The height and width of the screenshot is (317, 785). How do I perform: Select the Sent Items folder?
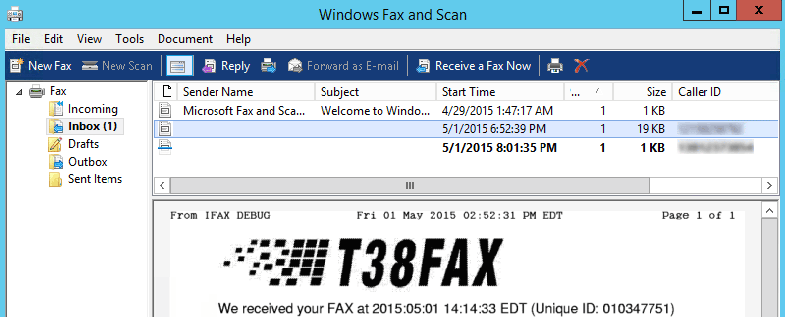pyautogui.click(x=85, y=179)
